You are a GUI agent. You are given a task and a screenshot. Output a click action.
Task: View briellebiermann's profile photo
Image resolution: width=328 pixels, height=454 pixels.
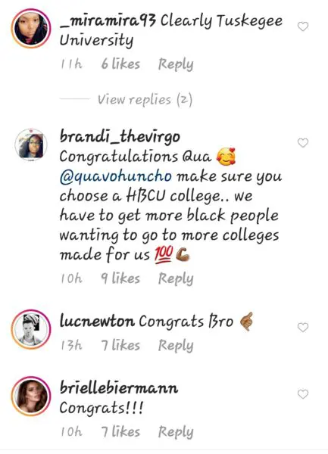pyautogui.click(x=31, y=396)
